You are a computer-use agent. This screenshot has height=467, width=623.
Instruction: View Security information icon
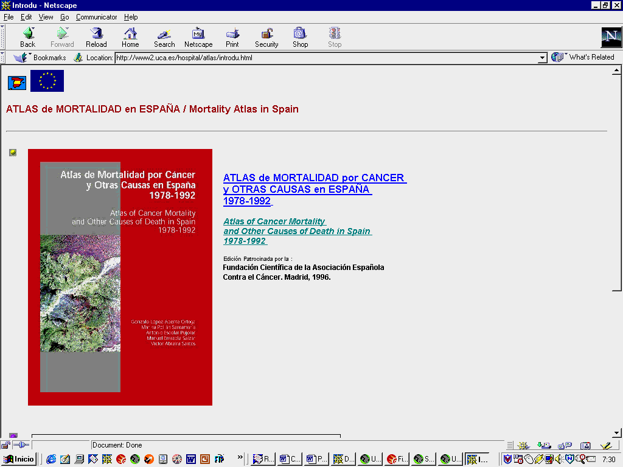coord(266,37)
